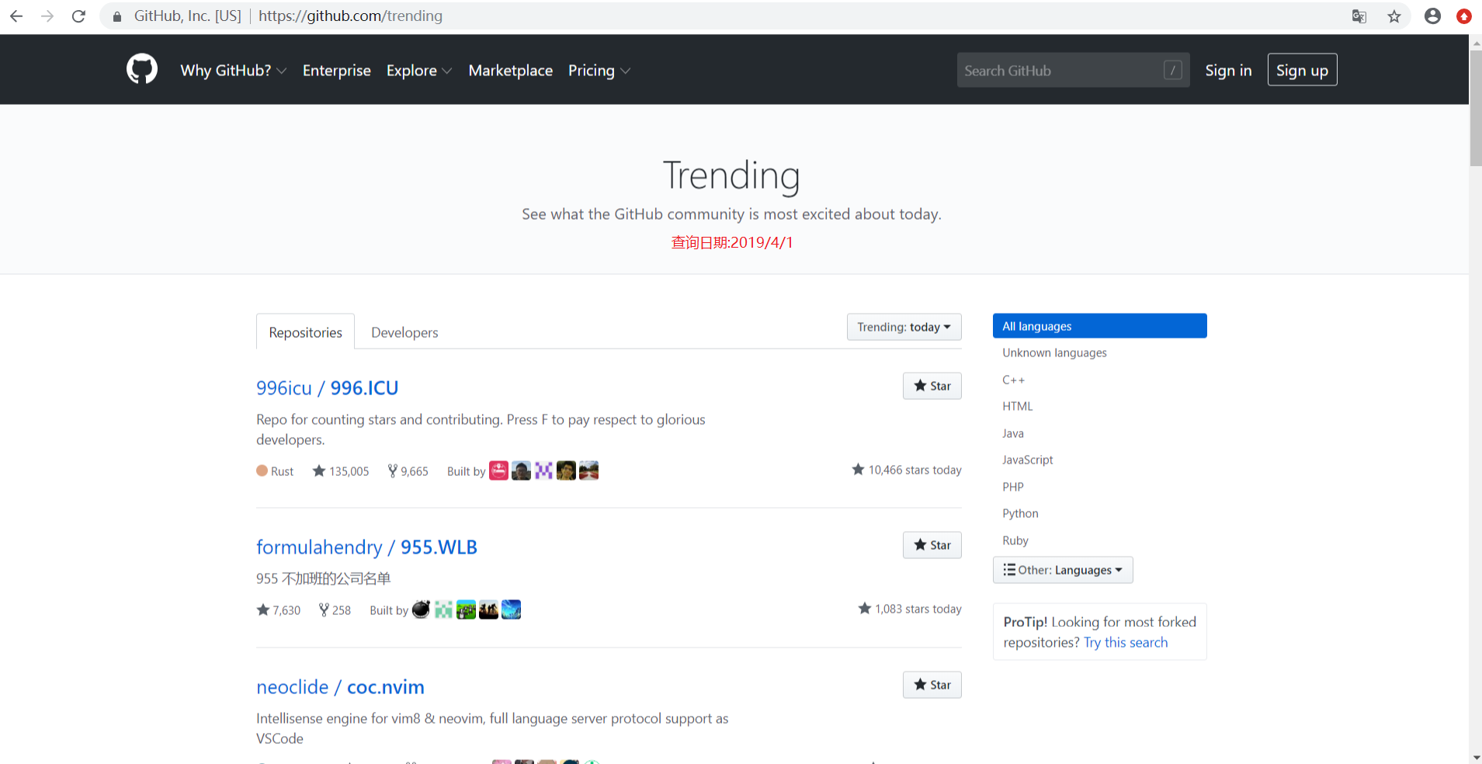
Task: Switch to the Repositories tab
Action: point(306,332)
